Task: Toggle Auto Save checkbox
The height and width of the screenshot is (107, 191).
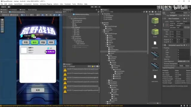Action: click(54, 12)
